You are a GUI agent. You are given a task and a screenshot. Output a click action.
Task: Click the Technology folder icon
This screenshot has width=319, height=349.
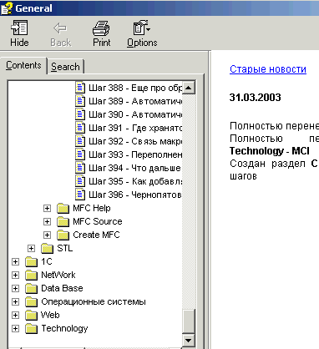pyautogui.click(x=31, y=328)
